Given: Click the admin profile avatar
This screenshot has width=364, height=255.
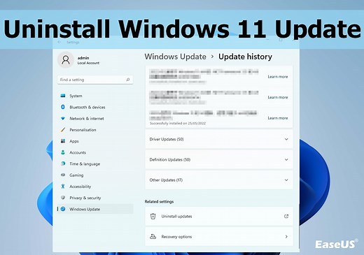Looking at the screenshot, I should [66, 60].
